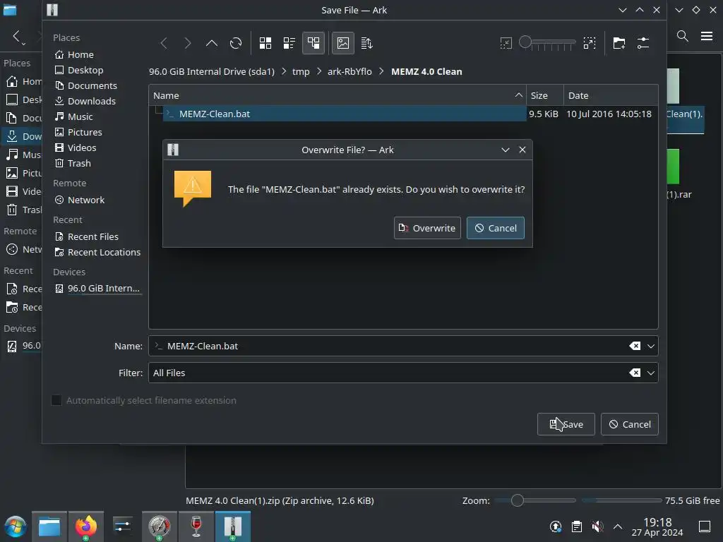Switch to Detailed tree view mode
Image resolution: width=723 pixels, height=542 pixels.
click(x=313, y=43)
